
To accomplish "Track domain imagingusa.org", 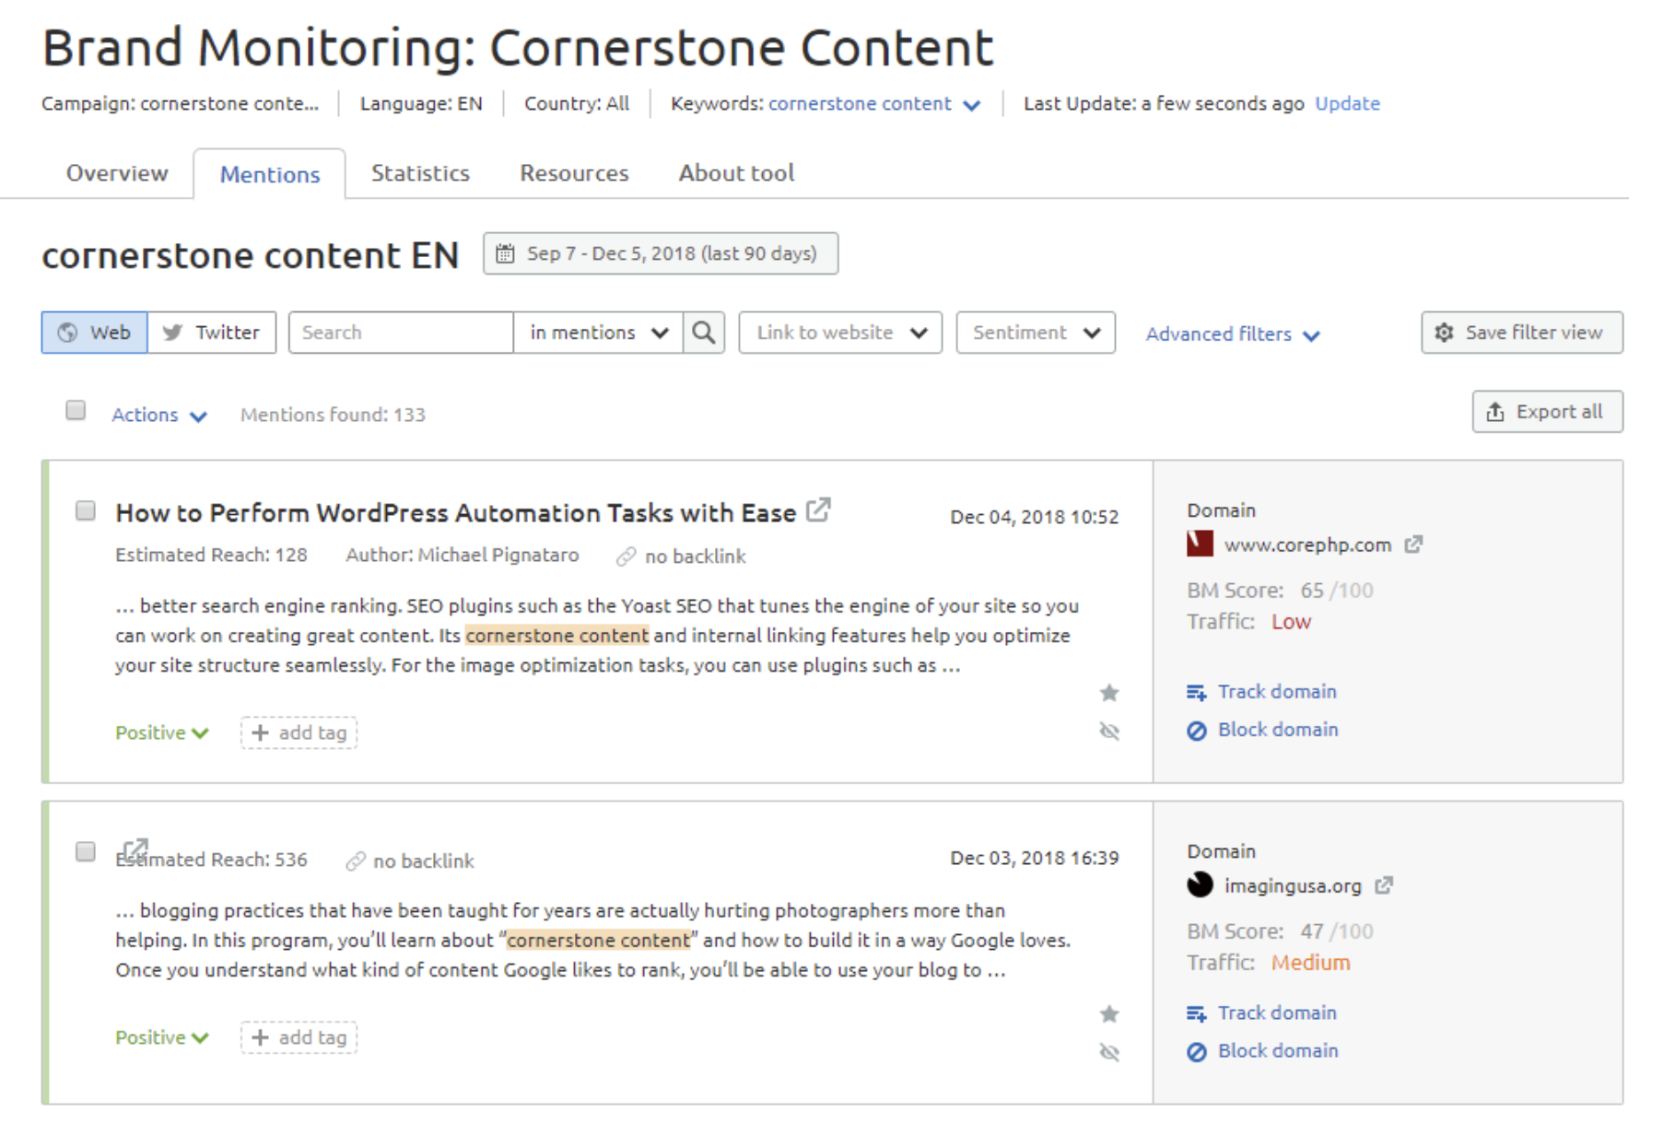I will (1261, 1013).
